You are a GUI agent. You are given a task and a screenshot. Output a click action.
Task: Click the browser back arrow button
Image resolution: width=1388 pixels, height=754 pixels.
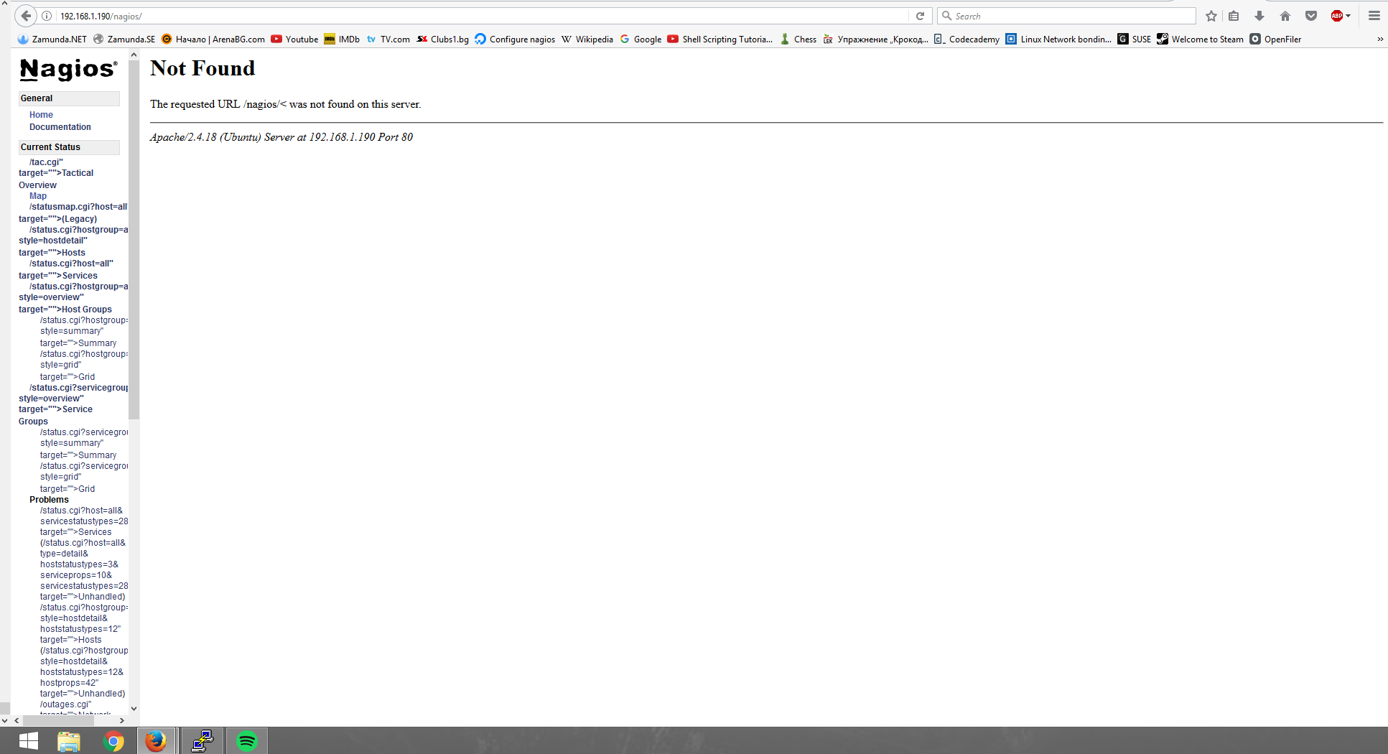26,16
